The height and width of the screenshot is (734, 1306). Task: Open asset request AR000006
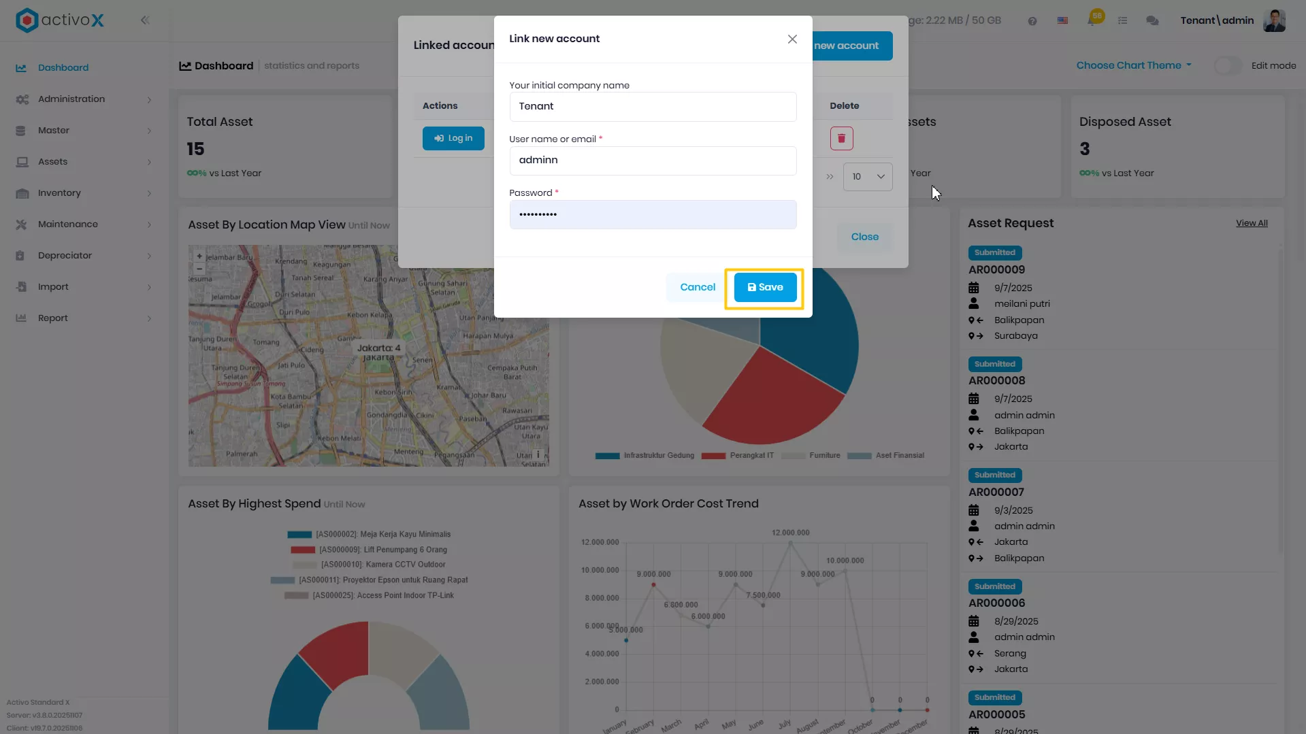click(996, 603)
